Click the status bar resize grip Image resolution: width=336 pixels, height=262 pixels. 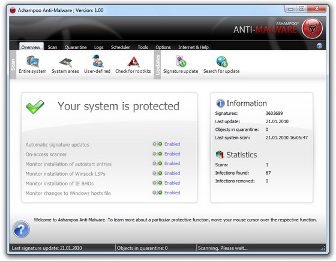(323, 248)
